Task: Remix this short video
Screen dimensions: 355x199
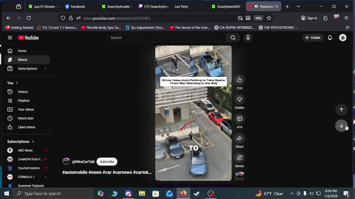Action: point(239,158)
